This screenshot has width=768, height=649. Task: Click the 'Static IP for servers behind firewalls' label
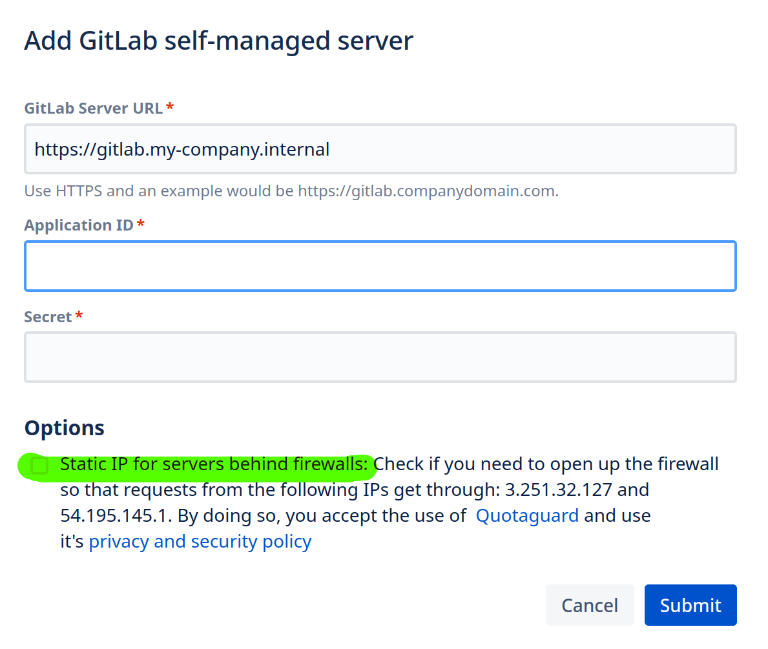tap(216, 464)
